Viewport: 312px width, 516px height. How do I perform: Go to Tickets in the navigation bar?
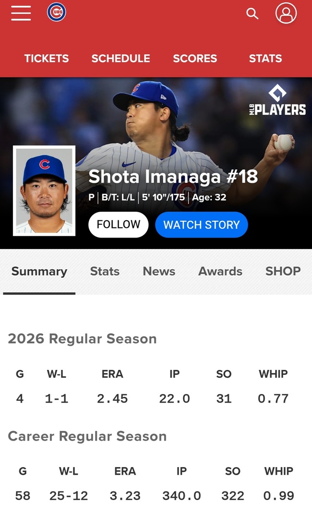point(47,59)
